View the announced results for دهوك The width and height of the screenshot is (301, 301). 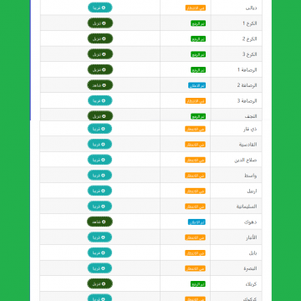coord(99,222)
